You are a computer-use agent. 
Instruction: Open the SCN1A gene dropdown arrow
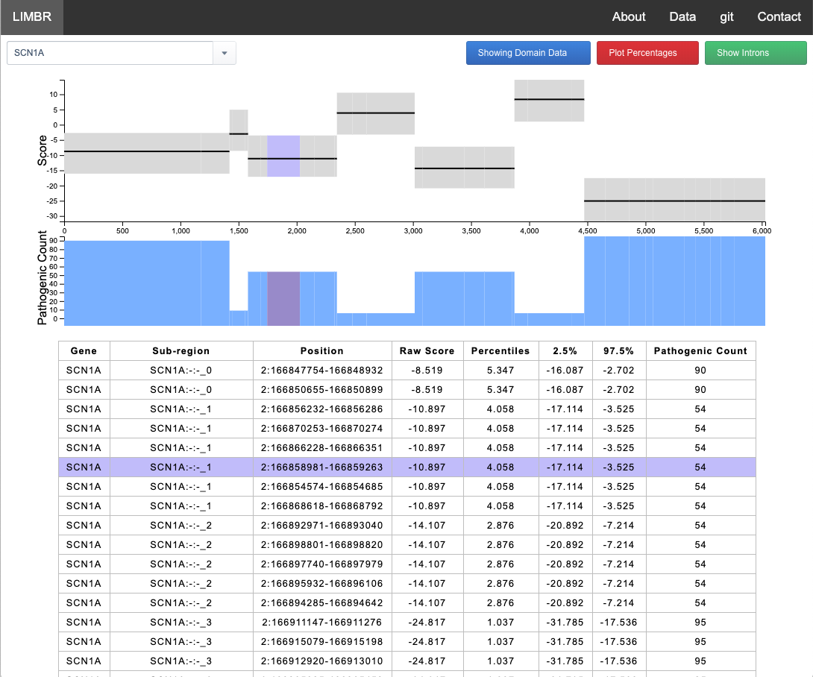[x=225, y=53]
